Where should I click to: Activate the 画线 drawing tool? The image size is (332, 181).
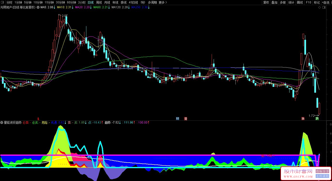click(x=300, y=2)
